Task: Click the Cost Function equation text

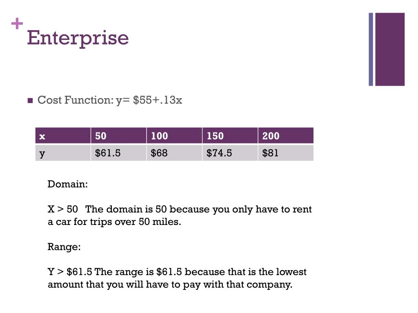Action: pos(109,100)
